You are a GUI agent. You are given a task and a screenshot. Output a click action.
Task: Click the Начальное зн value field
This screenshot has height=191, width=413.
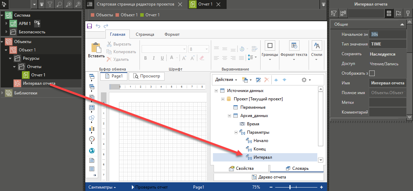tap(387, 34)
